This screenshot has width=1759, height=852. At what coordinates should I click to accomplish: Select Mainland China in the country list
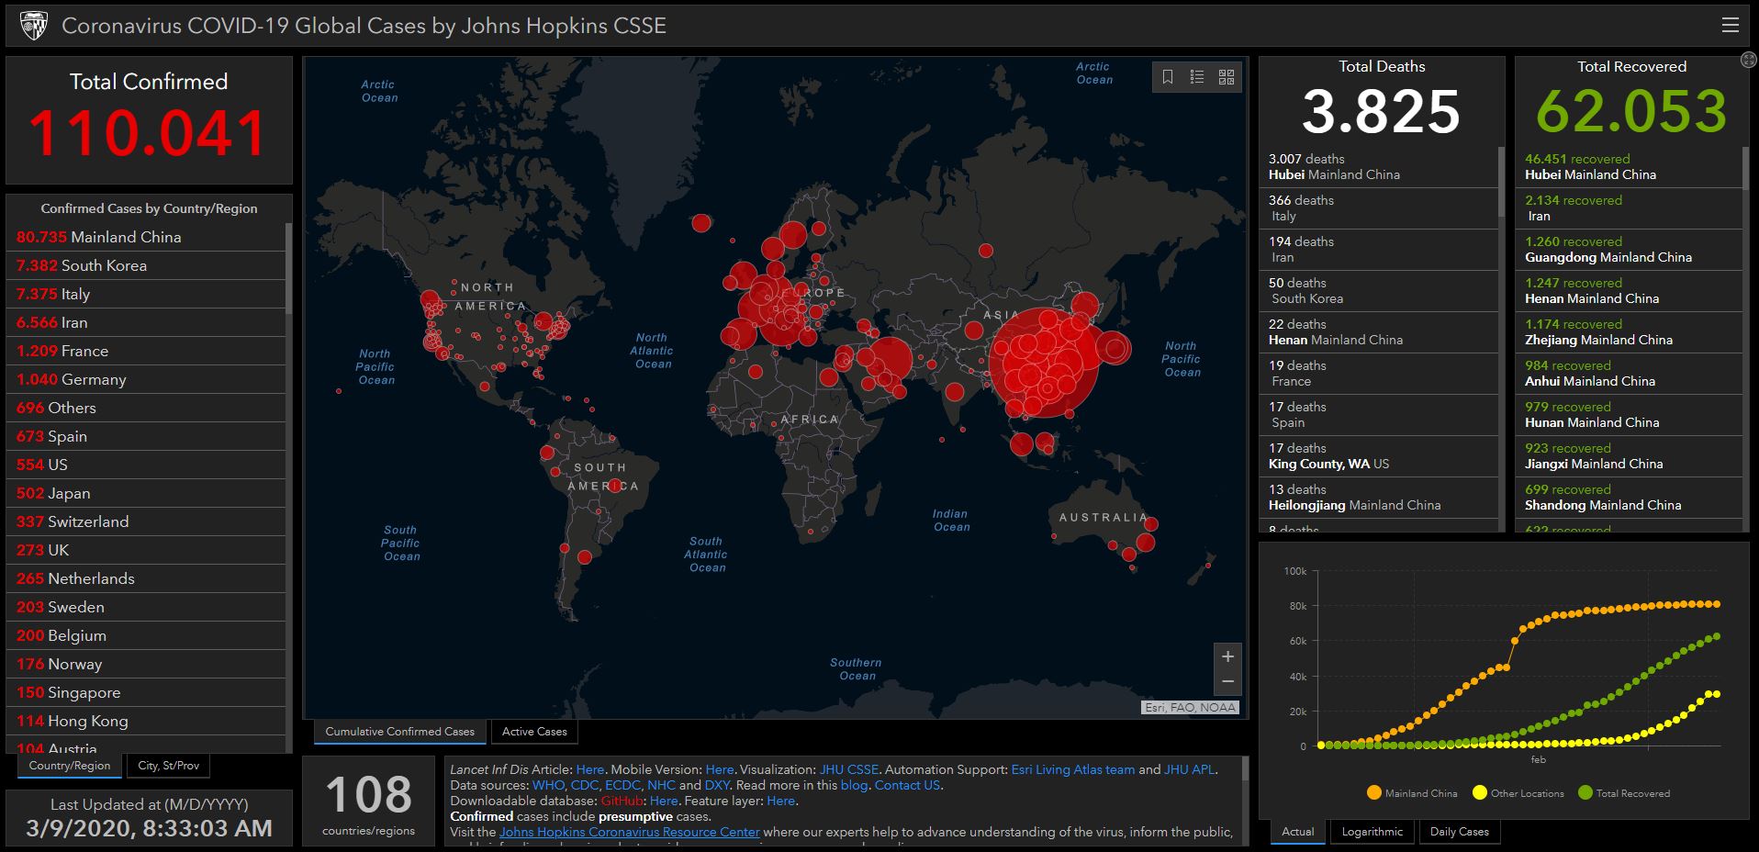(126, 237)
